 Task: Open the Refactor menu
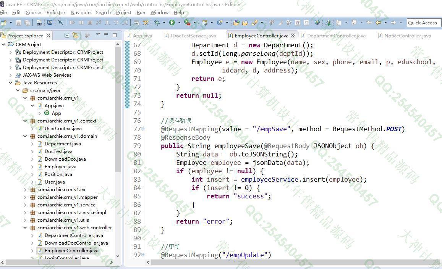[56, 12]
